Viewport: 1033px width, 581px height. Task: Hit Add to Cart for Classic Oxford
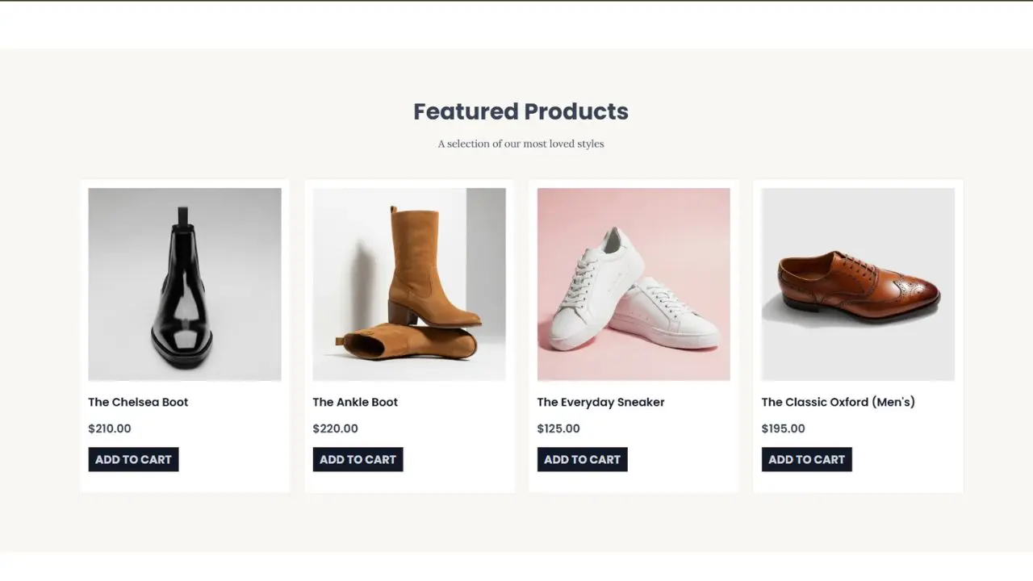pos(806,459)
